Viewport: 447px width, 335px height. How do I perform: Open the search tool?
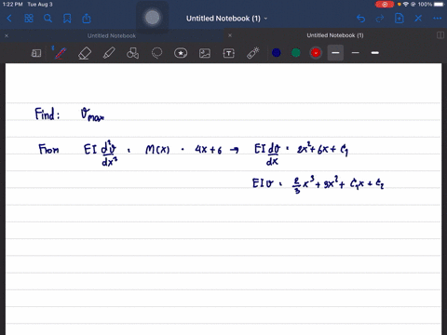click(x=47, y=19)
